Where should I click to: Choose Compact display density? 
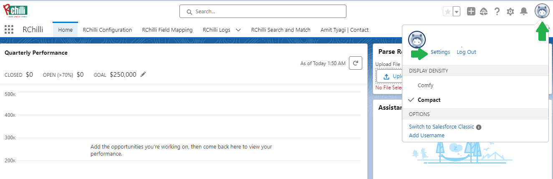pos(475,100)
